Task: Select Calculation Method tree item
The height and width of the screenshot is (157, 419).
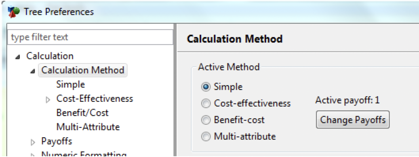Action: click(83, 70)
